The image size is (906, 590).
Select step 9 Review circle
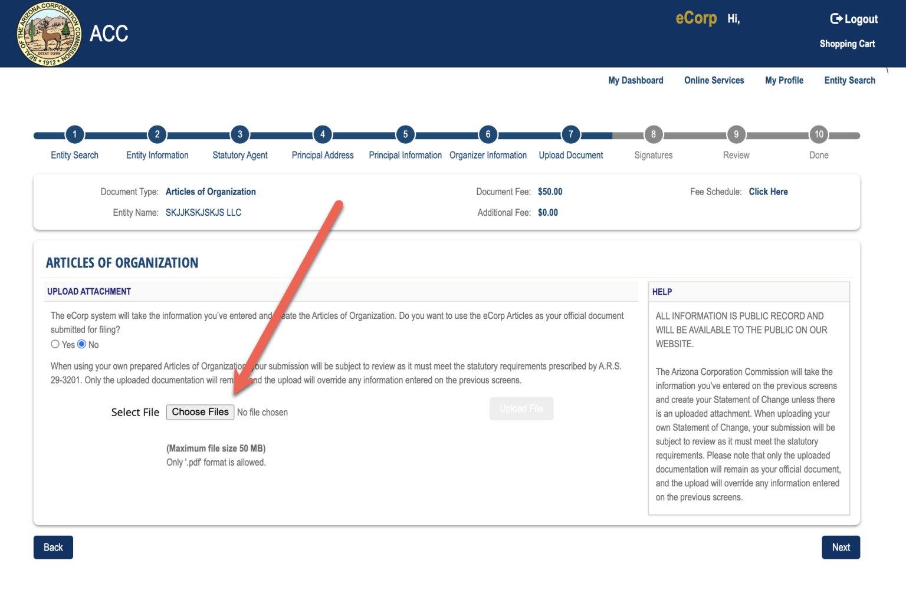[736, 134]
